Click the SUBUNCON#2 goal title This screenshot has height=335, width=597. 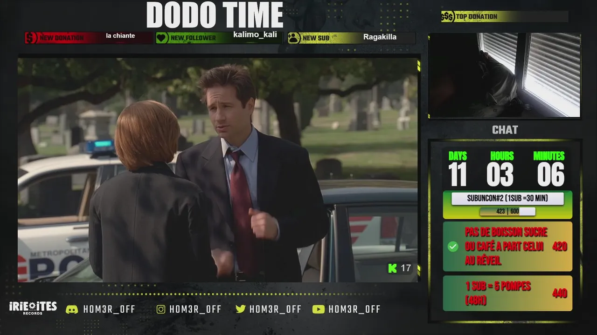[x=507, y=199]
